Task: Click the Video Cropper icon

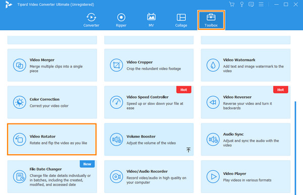Action: (116, 65)
